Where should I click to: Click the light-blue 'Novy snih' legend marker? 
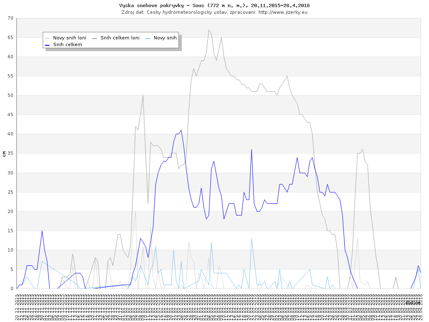click(147, 38)
